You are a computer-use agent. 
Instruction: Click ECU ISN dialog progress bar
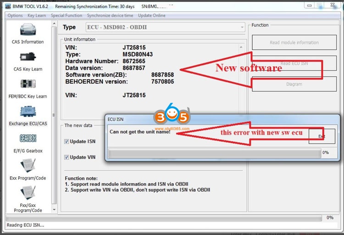(x=215, y=153)
